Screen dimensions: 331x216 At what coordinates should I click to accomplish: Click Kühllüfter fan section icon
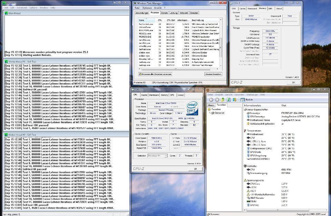[x=245, y=166]
